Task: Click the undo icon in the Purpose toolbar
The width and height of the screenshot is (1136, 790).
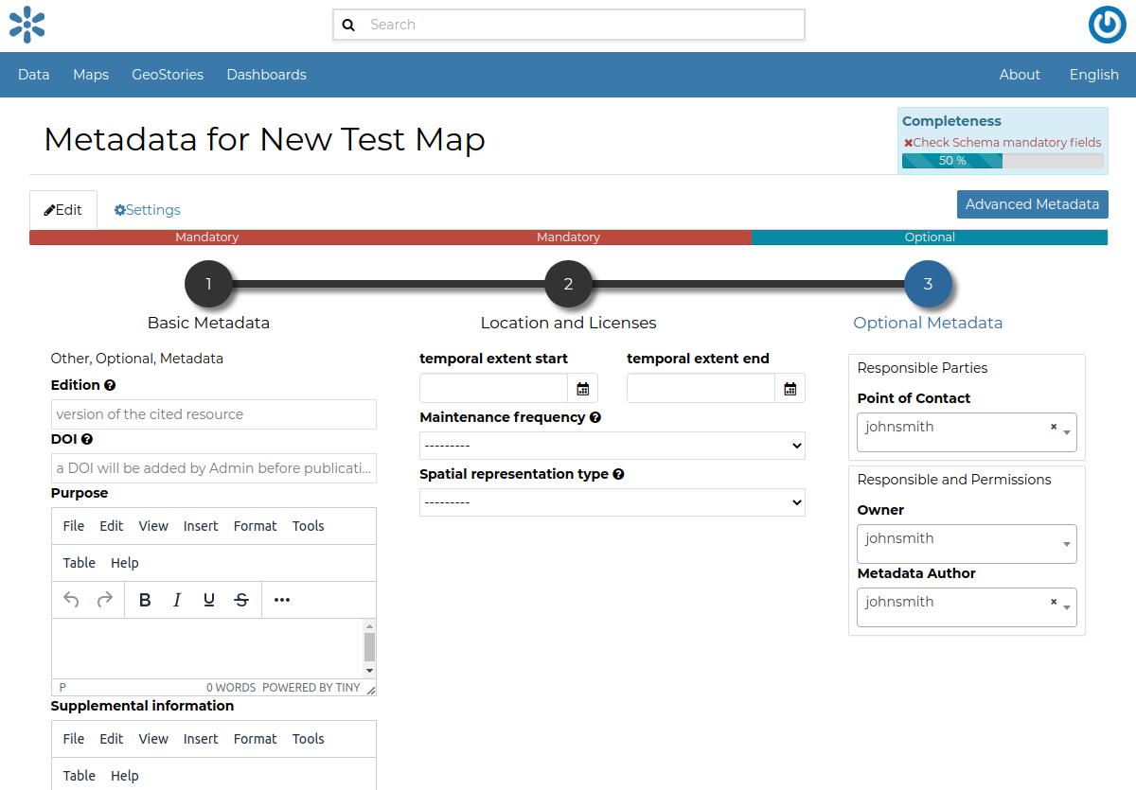Action: coord(74,599)
